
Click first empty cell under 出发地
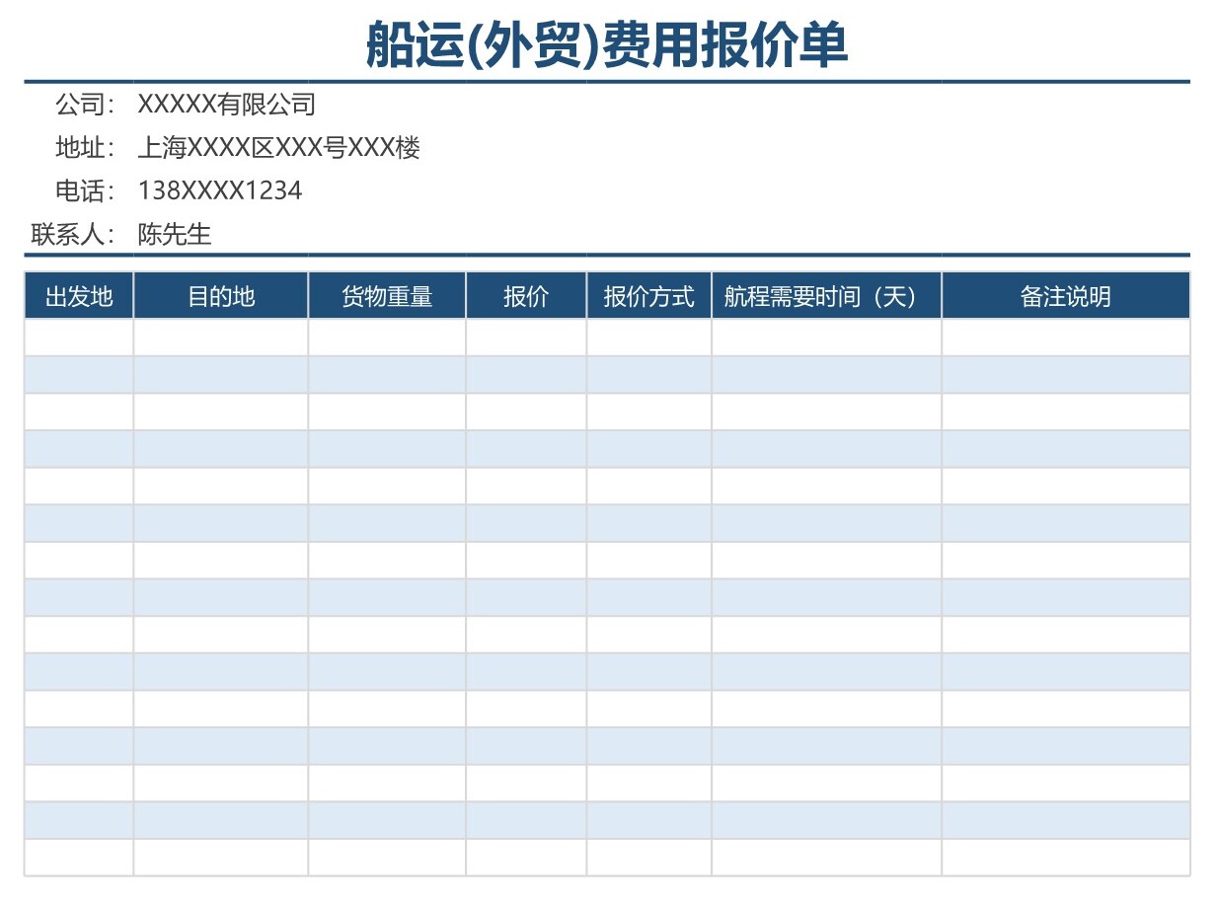coord(79,338)
